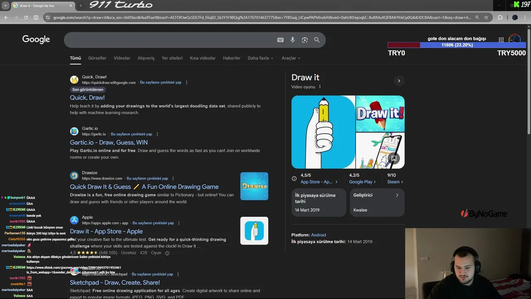The width and height of the screenshot is (531, 299).
Task: Translate the Quick, Draw! page link
Action: [x=161, y=83]
